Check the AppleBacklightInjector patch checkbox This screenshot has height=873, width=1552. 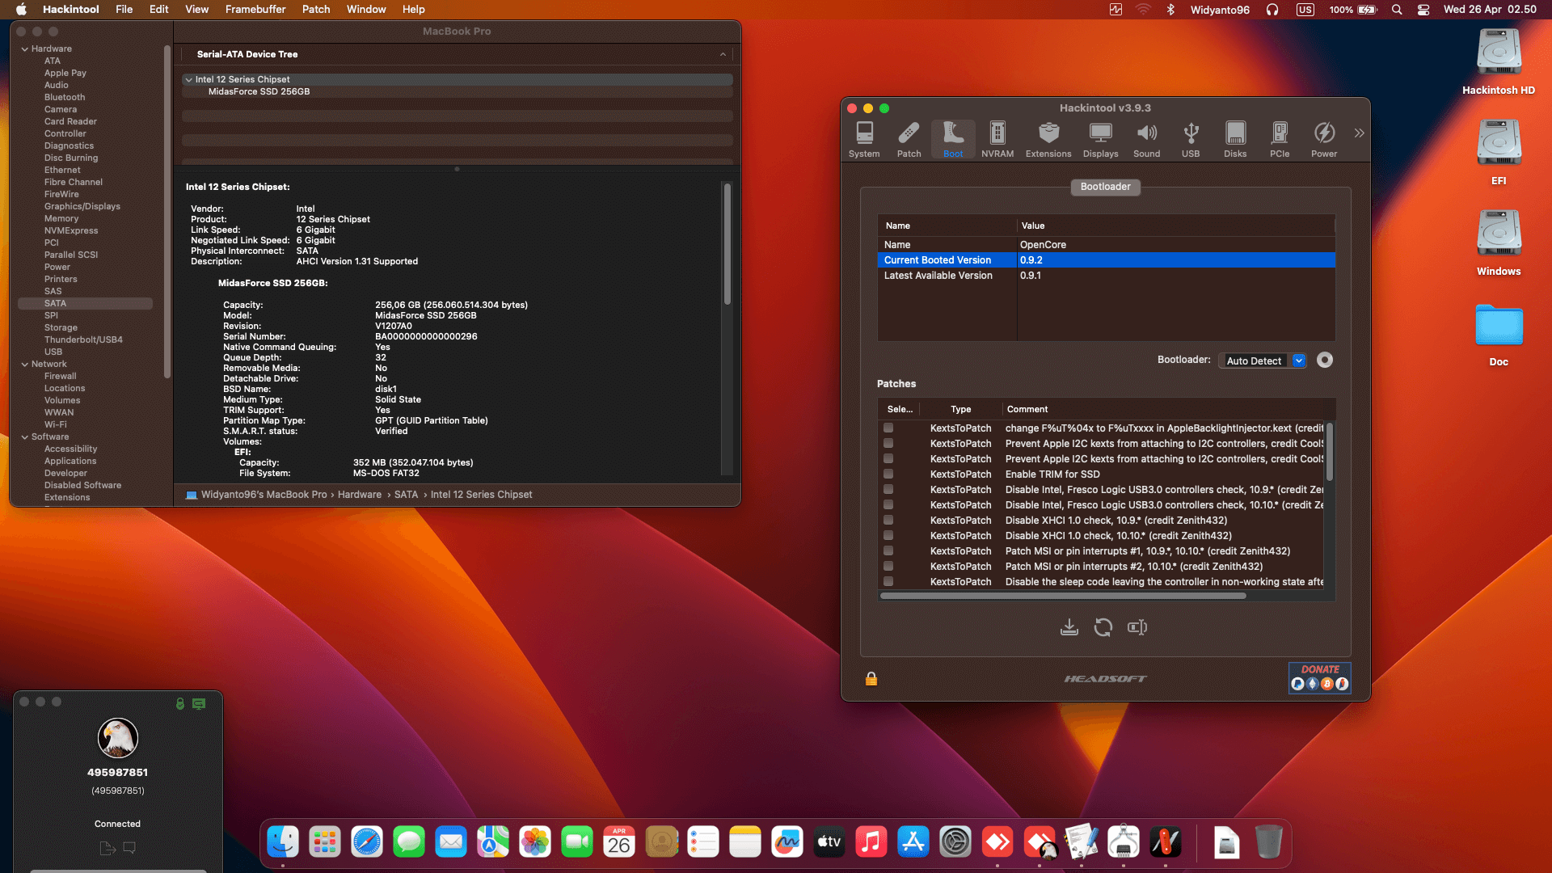tap(888, 428)
